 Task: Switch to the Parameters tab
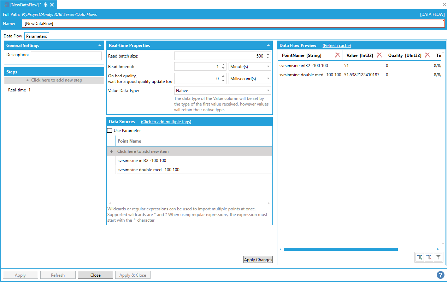36,36
